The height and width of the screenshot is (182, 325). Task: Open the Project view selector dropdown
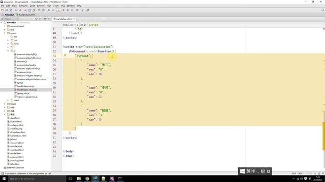click(x=10, y=19)
